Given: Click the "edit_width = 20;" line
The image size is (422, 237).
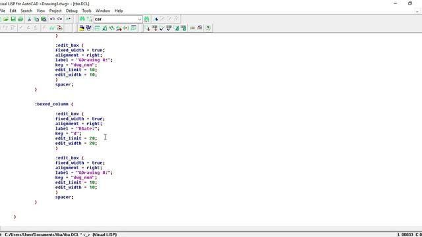Looking at the screenshot, I should pyautogui.click(x=76, y=144).
